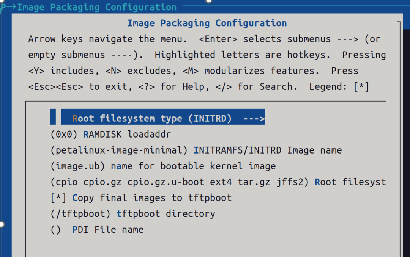Click the <Y> includes key hint

click(x=63, y=71)
